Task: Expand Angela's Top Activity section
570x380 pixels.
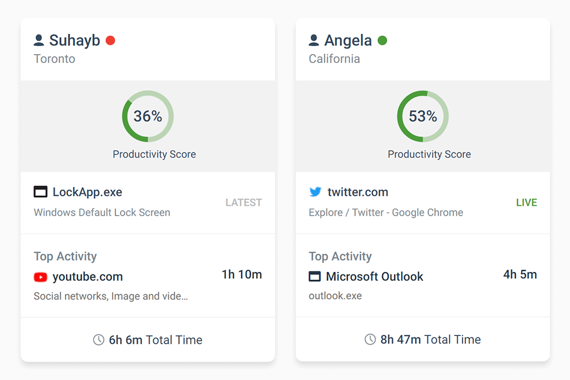Action: point(340,256)
